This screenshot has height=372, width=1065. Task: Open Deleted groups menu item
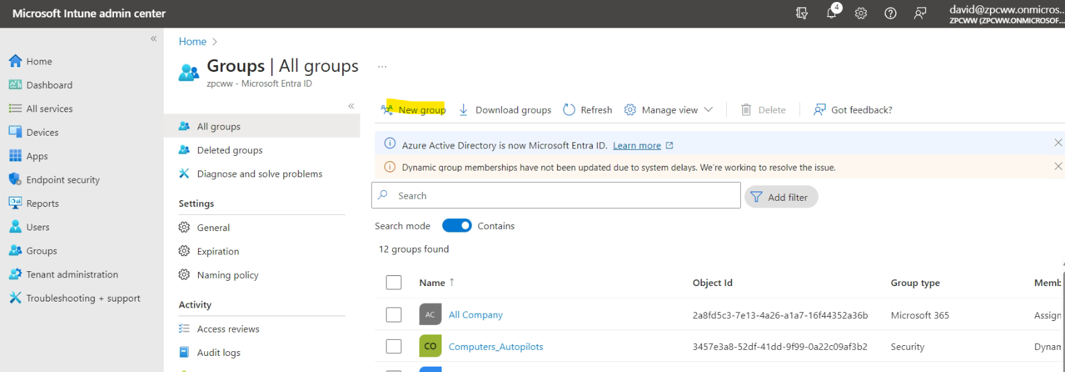click(230, 150)
